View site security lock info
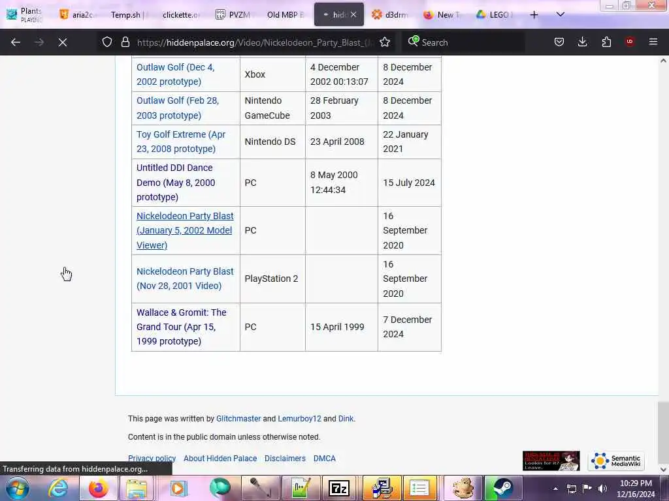This screenshot has height=501, width=669. pos(125,42)
